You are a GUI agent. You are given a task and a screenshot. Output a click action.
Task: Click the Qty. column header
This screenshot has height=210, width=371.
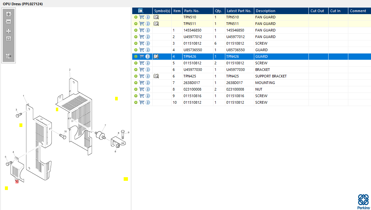point(219,11)
